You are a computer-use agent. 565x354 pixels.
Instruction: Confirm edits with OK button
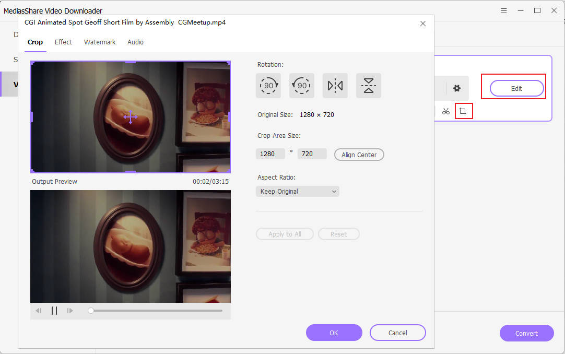pos(334,333)
